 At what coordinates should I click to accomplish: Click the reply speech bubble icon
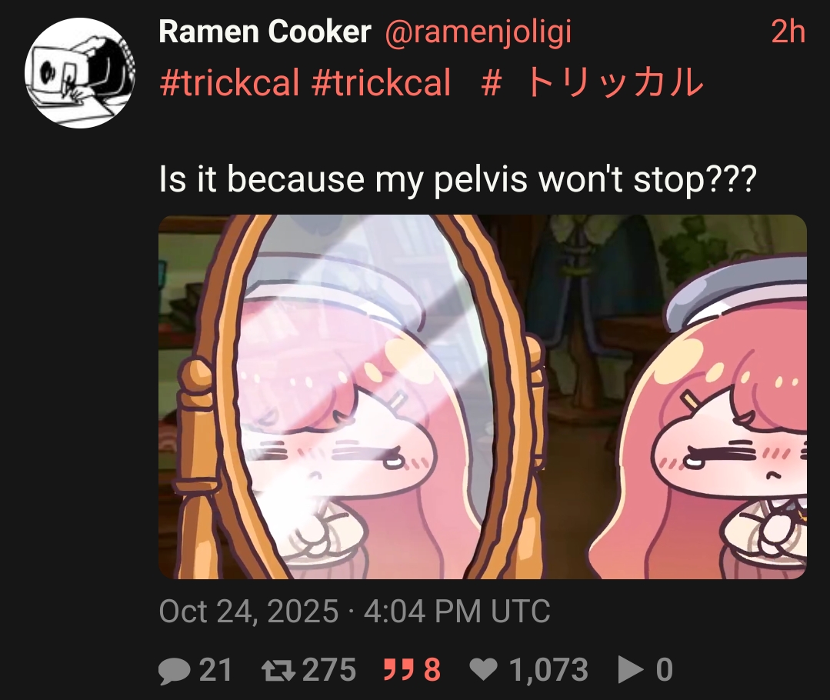174,672
